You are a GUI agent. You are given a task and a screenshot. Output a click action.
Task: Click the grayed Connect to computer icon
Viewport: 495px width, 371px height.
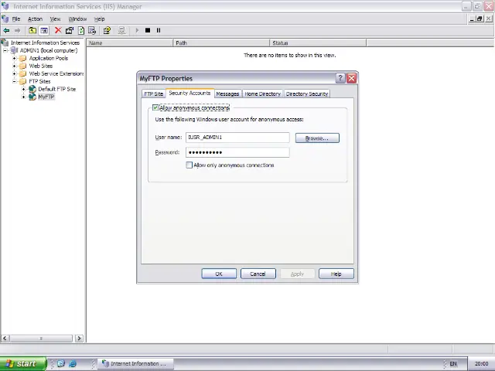click(x=121, y=31)
